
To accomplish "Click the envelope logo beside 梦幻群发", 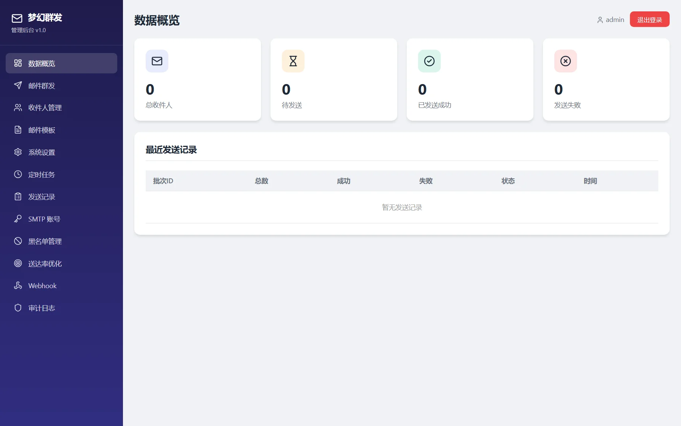I will [x=17, y=18].
